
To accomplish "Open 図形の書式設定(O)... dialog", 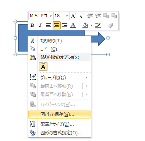I will [x=60, y=133].
